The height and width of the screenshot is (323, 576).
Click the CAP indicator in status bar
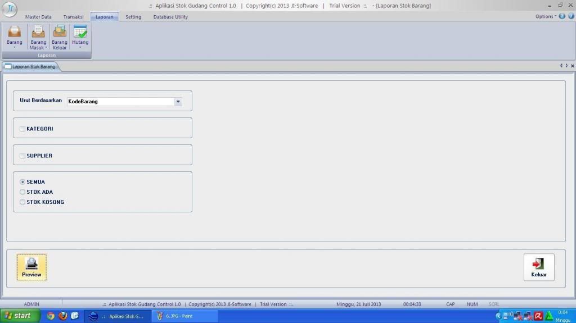pos(451,304)
